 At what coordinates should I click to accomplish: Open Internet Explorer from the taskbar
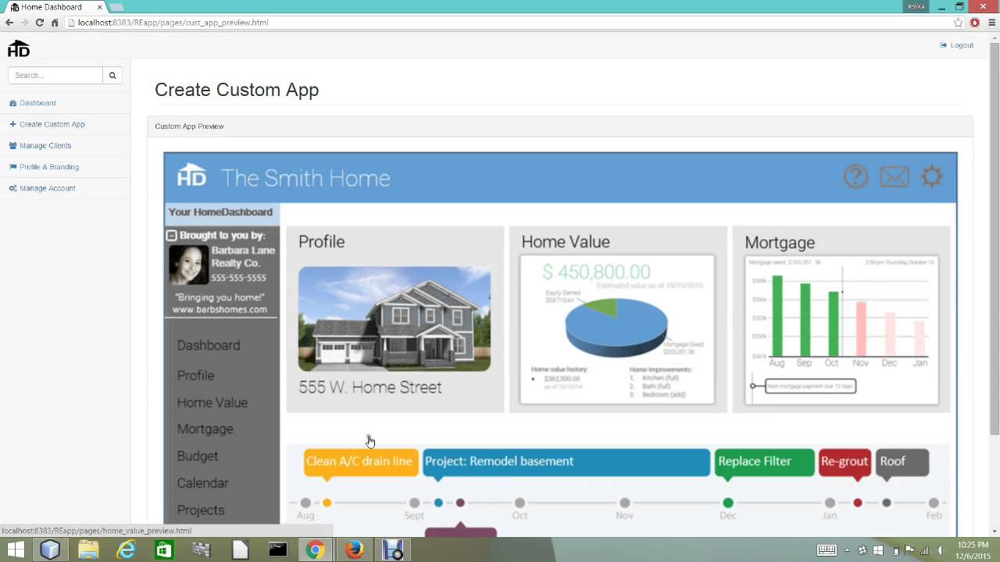tap(126, 550)
